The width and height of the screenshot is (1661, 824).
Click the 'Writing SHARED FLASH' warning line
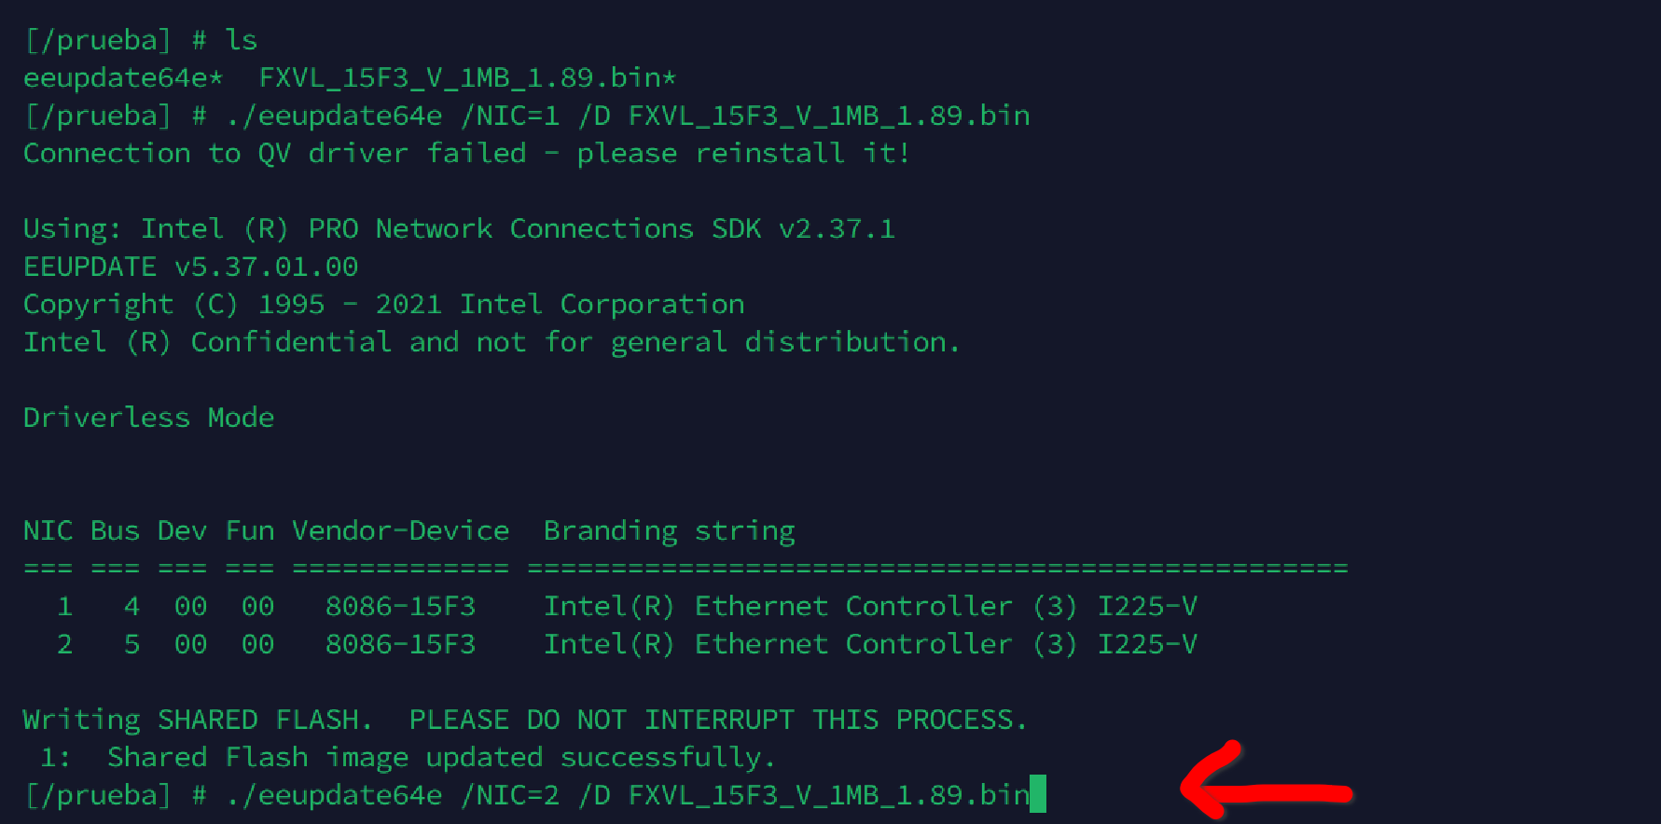point(524,721)
